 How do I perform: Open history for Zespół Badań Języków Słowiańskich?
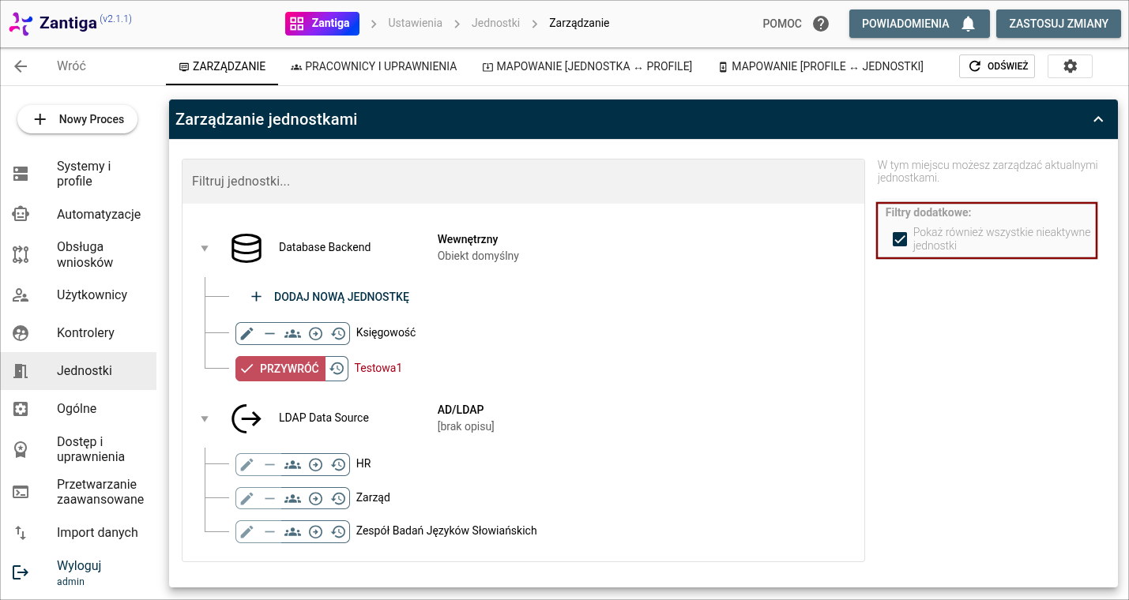(338, 531)
